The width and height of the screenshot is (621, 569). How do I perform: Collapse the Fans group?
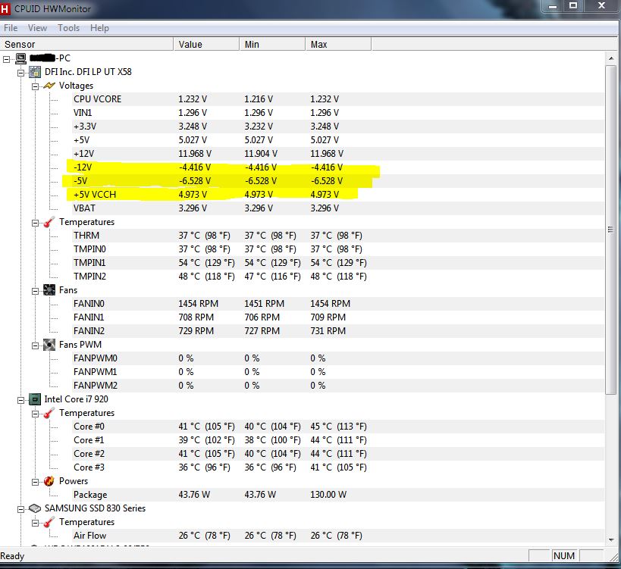tap(35, 291)
